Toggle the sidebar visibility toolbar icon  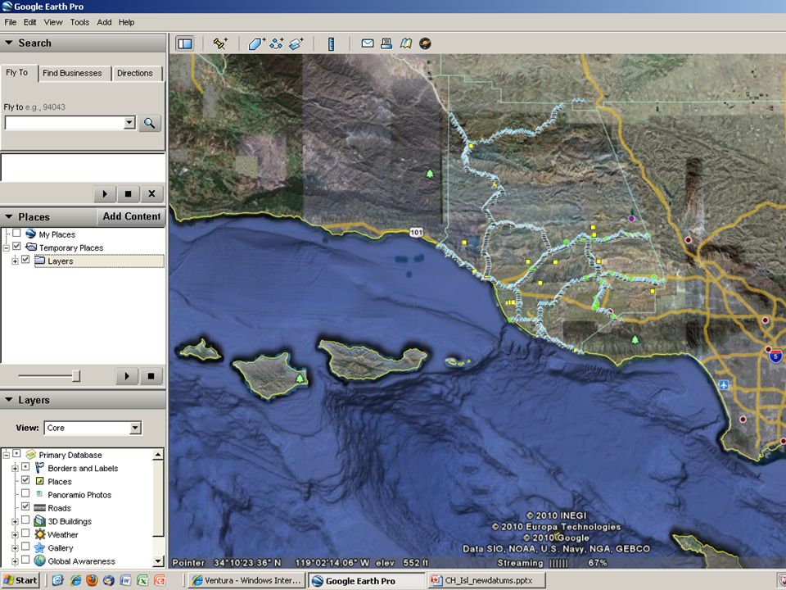tap(185, 43)
